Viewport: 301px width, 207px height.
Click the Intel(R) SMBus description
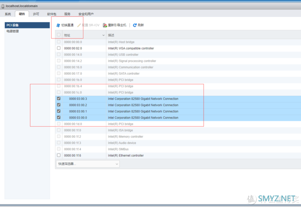coord(118,149)
